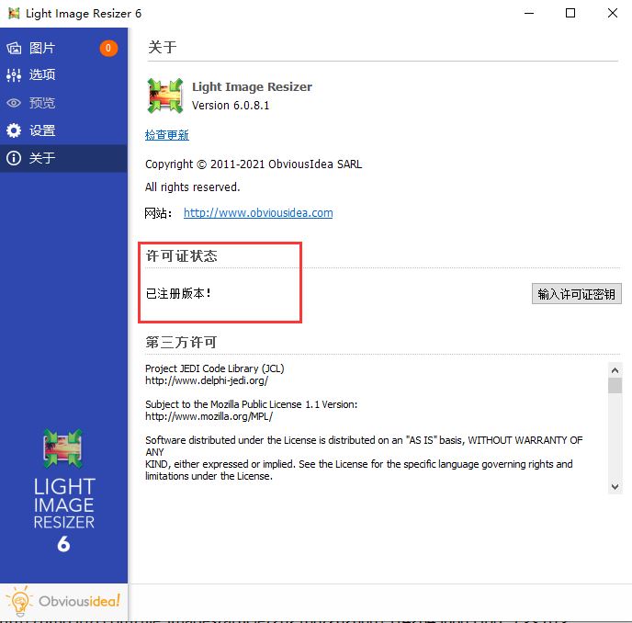Click the sliders icon beside 选项
The width and height of the screenshot is (632, 623).
click(14, 75)
